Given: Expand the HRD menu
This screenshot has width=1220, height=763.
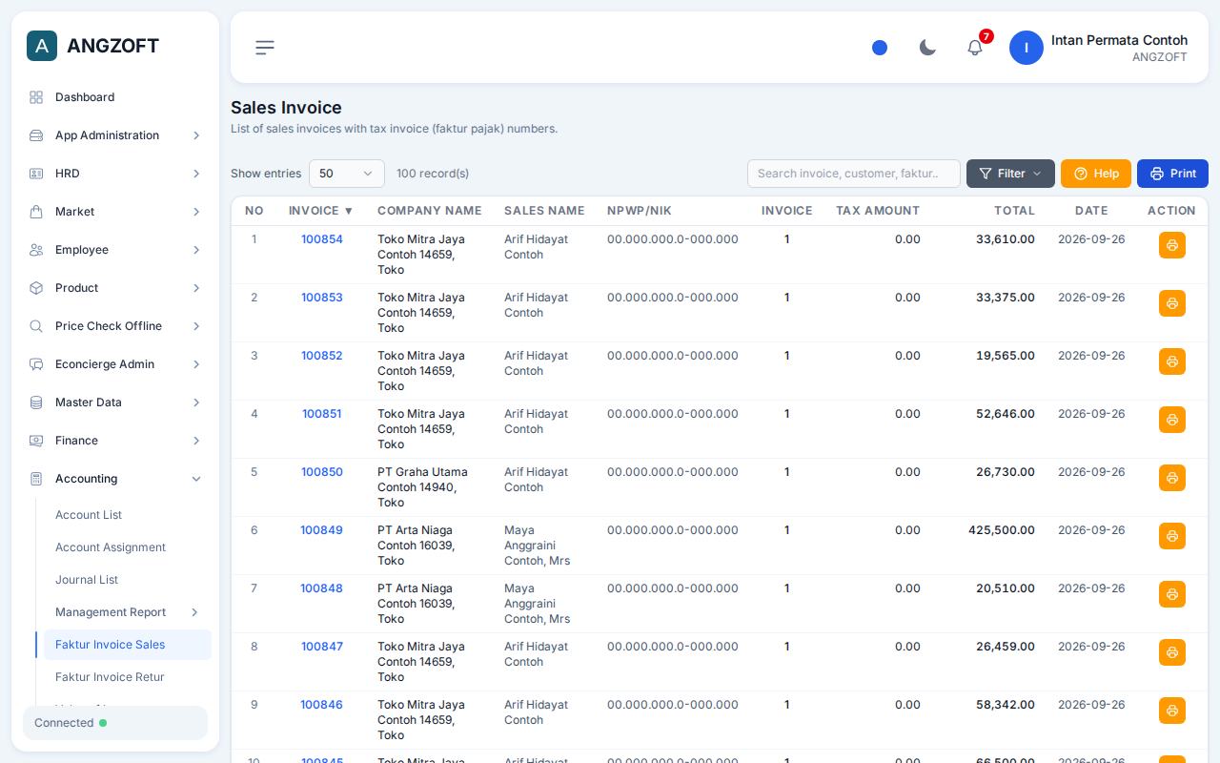Looking at the screenshot, I should [x=115, y=174].
